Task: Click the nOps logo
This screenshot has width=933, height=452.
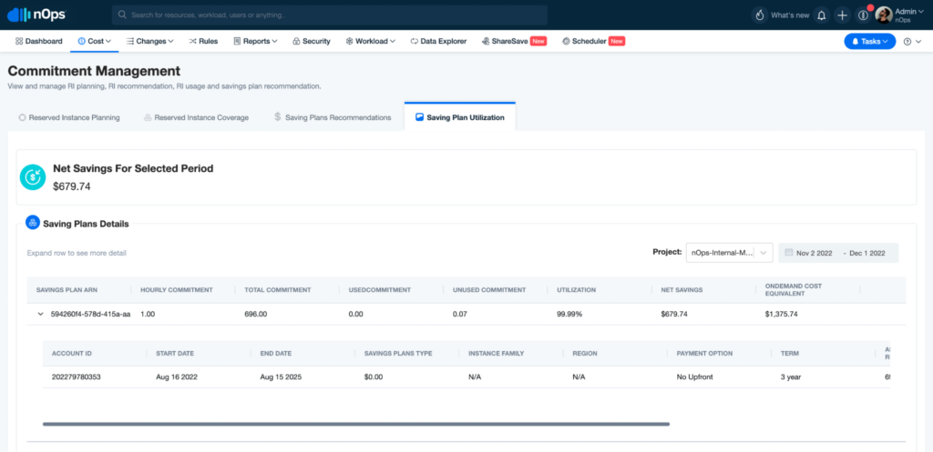Action: pyautogui.click(x=35, y=15)
